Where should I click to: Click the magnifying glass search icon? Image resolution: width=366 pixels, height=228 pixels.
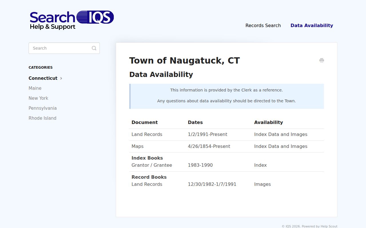pyautogui.click(x=94, y=48)
